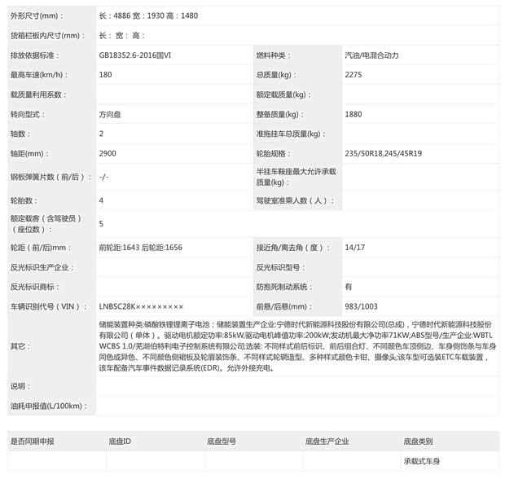The height and width of the screenshot is (479, 505).
Task: Click the 总质量(kg) value 2275
Action: (354, 75)
